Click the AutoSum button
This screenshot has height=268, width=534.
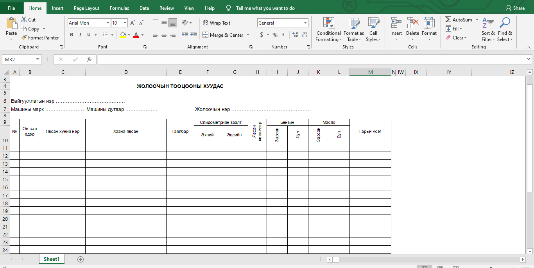pos(459,20)
